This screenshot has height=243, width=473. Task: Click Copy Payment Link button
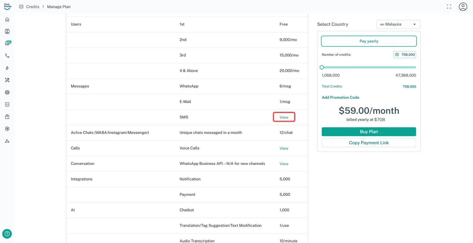click(x=369, y=143)
